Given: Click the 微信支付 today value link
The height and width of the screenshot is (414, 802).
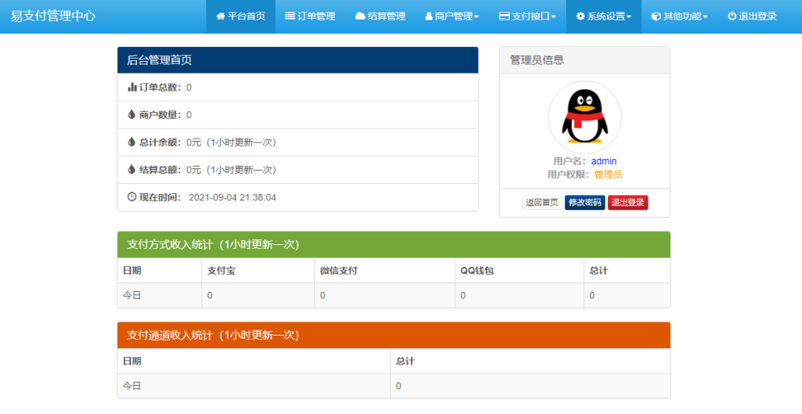Looking at the screenshot, I should [323, 295].
